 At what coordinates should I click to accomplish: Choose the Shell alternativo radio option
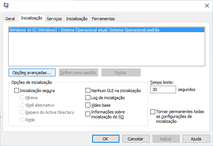pos(22,105)
